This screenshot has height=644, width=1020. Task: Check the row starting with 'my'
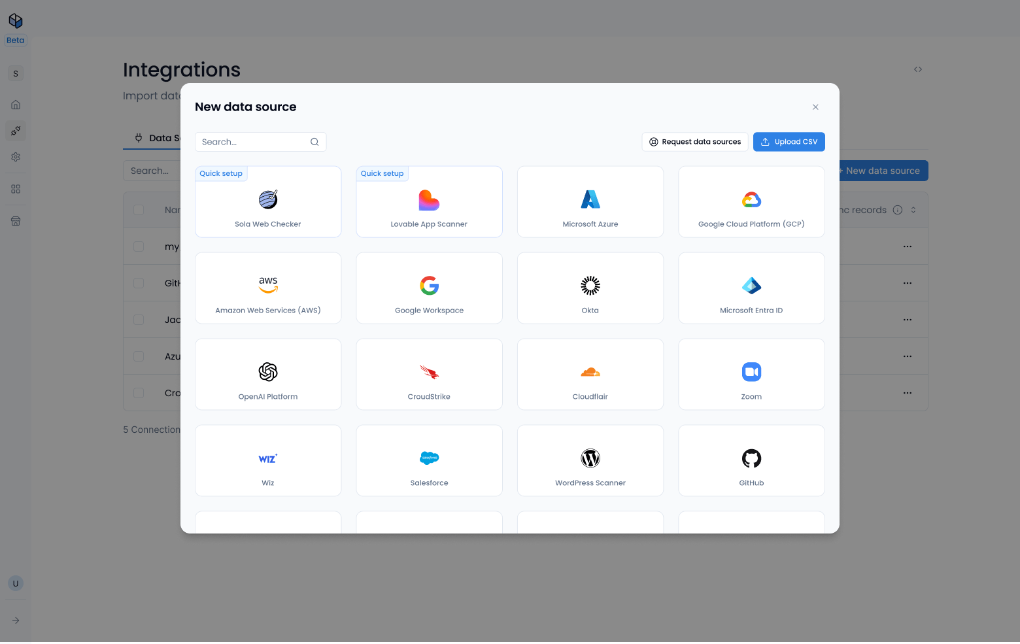[x=139, y=246]
